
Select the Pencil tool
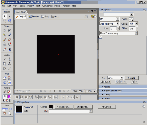[4, 40]
